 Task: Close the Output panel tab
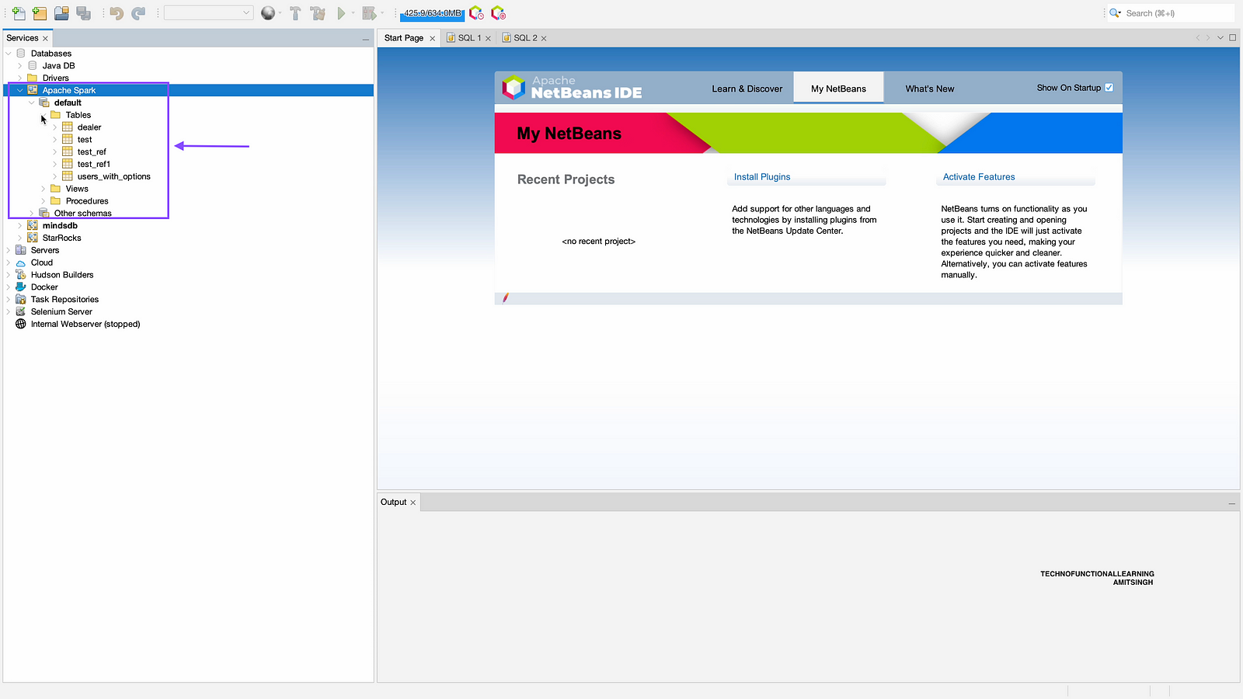click(413, 503)
